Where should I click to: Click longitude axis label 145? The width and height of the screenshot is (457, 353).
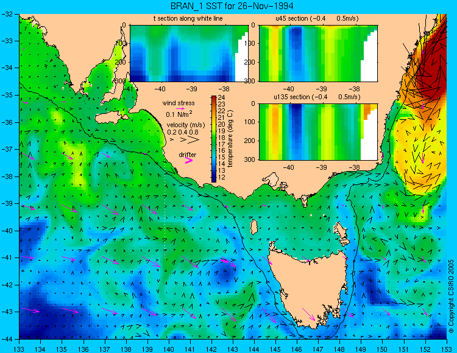tap(275, 349)
